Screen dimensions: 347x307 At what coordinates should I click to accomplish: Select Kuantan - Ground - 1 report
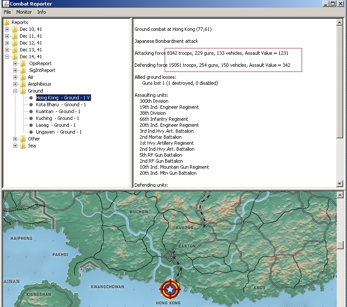pyautogui.click(x=58, y=111)
